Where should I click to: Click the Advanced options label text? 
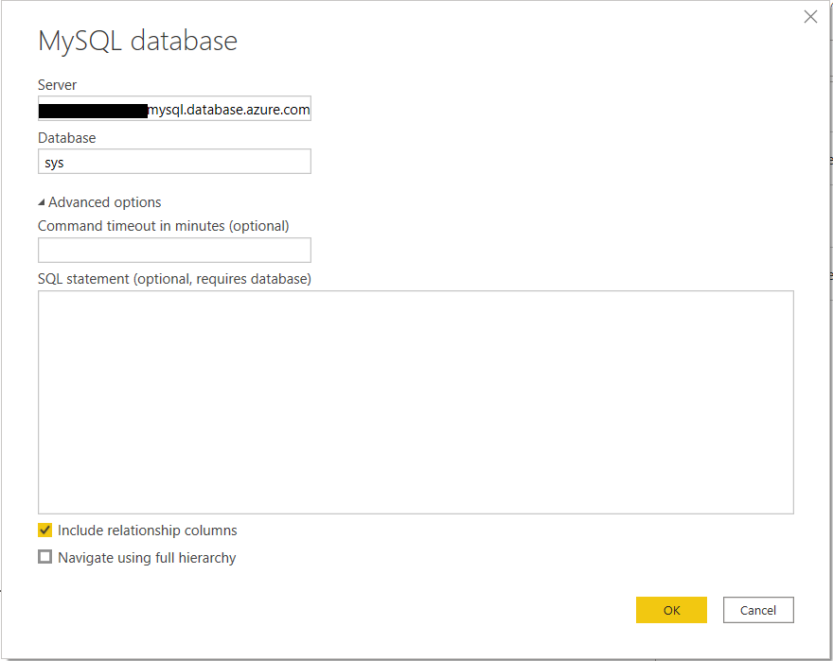(106, 201)
